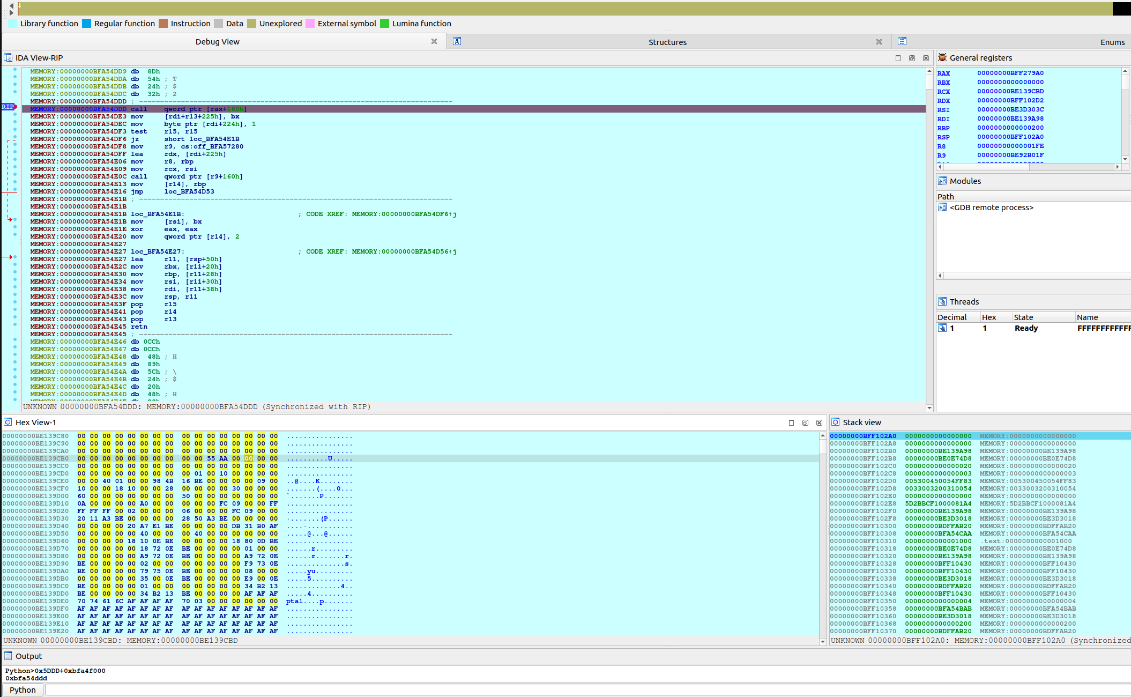
Task: Switch to the Debug View tab
Action: click(217, 42)
